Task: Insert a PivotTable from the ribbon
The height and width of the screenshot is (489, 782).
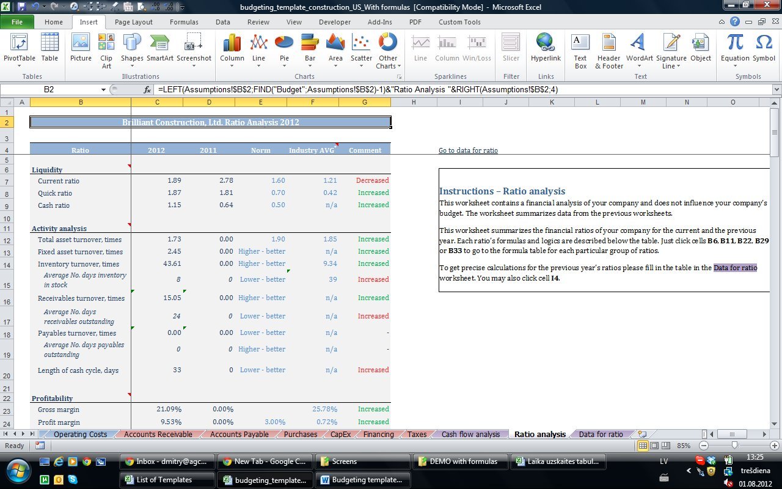Action: pos(20,48)
